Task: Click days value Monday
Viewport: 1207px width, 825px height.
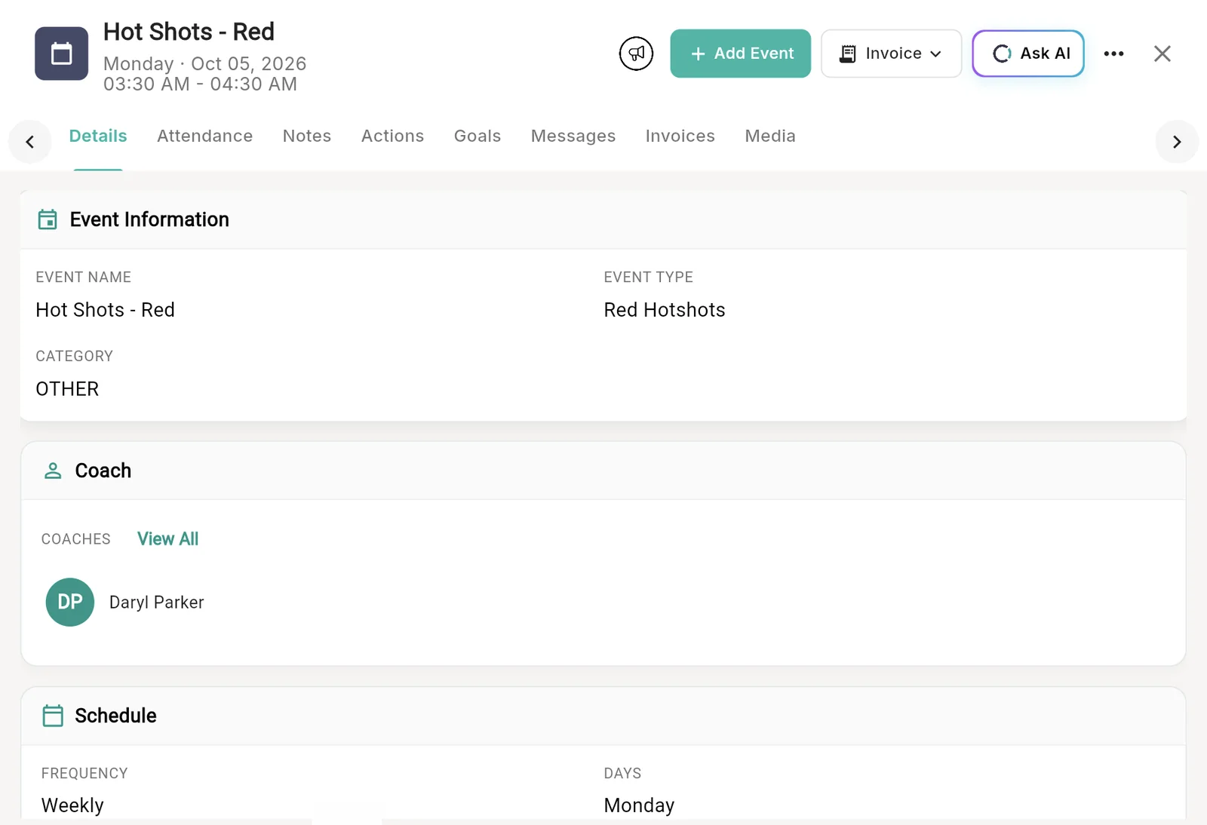Action: point(639,805)
